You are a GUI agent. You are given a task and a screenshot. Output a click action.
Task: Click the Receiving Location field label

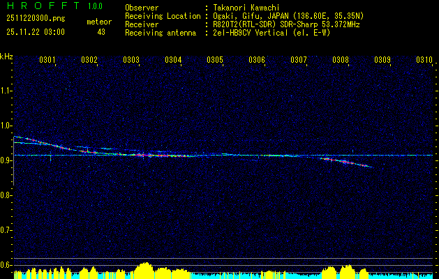pos(163,16)
